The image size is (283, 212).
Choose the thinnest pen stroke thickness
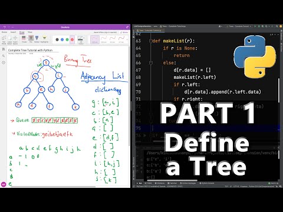pyautogui.click(x=94, y=39)
